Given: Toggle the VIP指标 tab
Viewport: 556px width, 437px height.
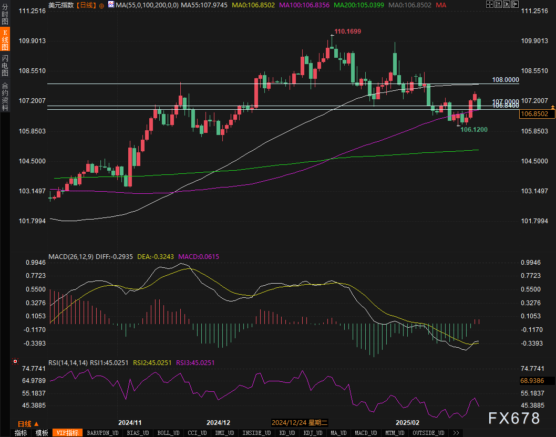Looking at the screenshot, I should (x=68, y=433).
